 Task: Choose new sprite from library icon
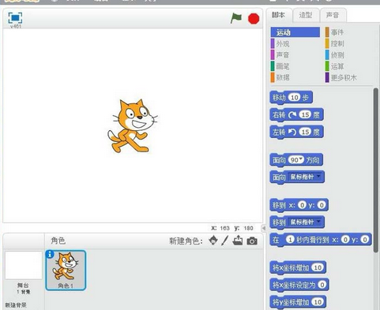pos(213,241)
